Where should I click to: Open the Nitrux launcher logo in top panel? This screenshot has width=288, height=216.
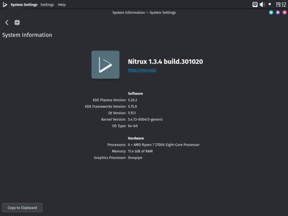5,4
